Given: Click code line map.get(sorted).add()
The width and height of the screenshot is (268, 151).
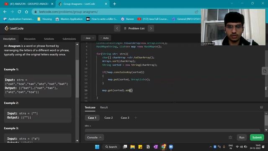Looking at the screenshot, I should point(117,90).
